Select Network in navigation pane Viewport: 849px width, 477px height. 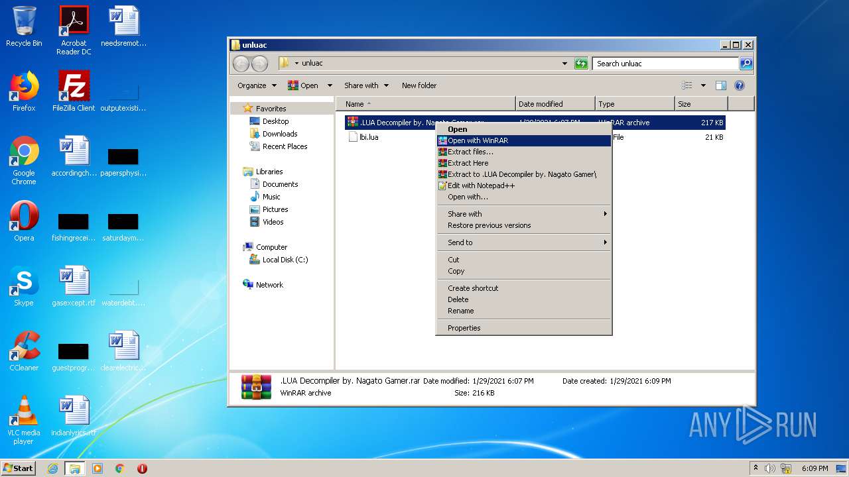tap(269, 285)
